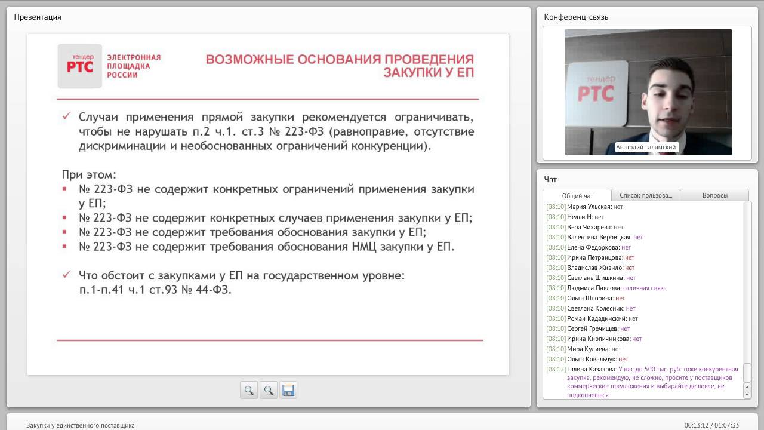Screen dimensions: 764x430
Task: Click the Презентация panel title
Action: click(x=38, y=17)
